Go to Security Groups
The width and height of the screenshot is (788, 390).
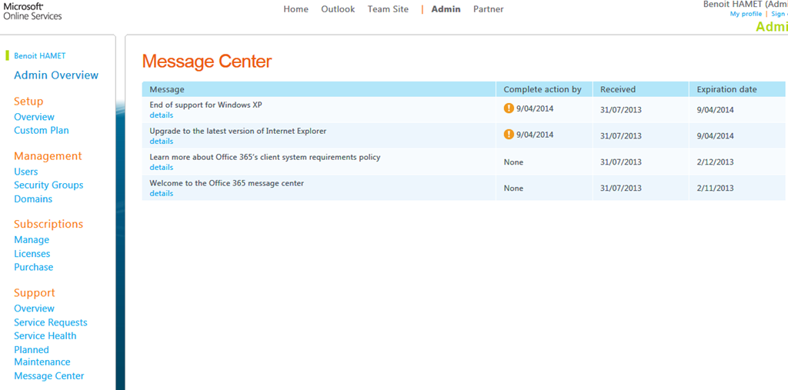48,185
